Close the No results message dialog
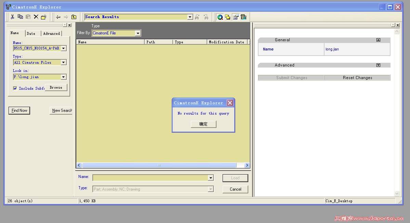410x223 pixels. pyautogui.click(x=230, y=103)
